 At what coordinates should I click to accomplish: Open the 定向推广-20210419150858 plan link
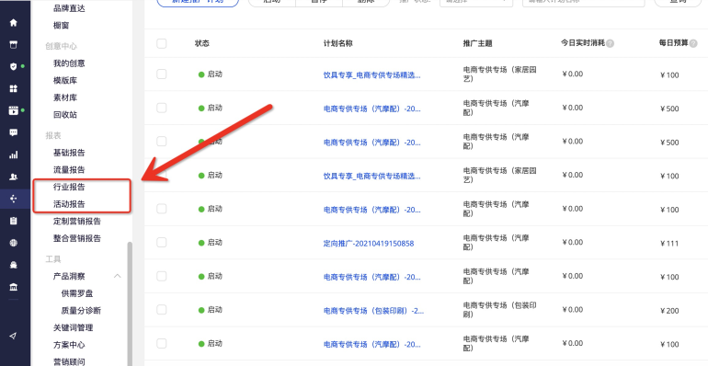(x=369, y=243)
